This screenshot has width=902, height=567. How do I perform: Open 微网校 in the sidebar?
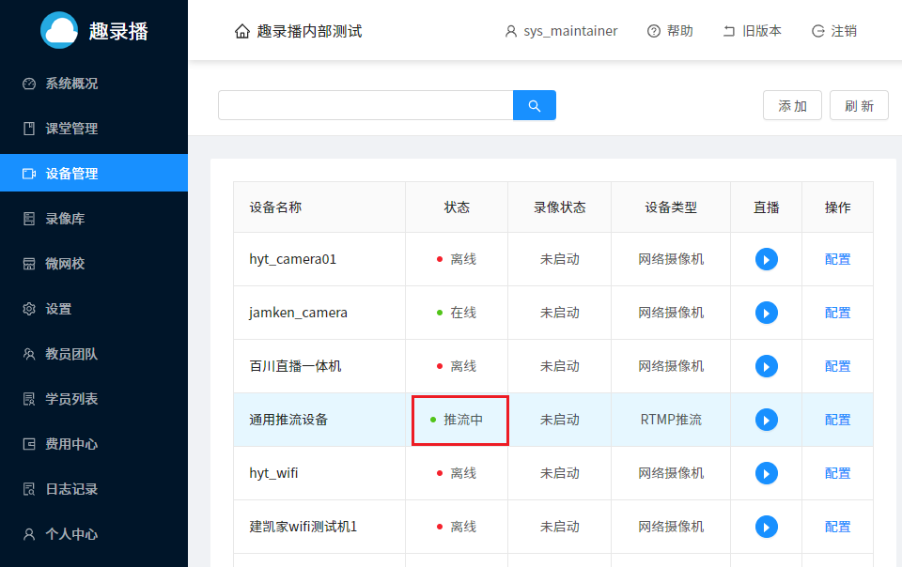[94, 264]
